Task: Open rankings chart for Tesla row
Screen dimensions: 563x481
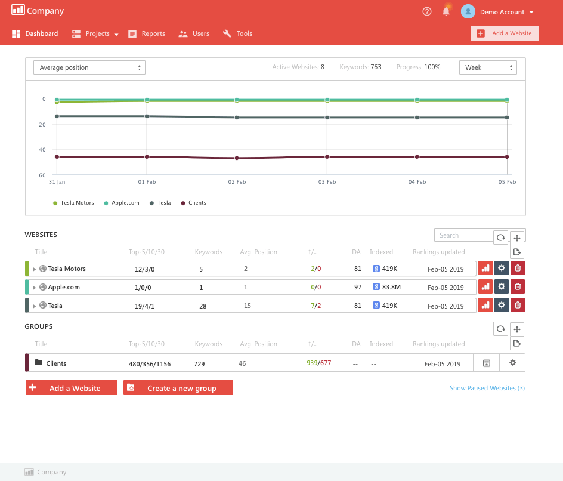Action: point(485,306)
